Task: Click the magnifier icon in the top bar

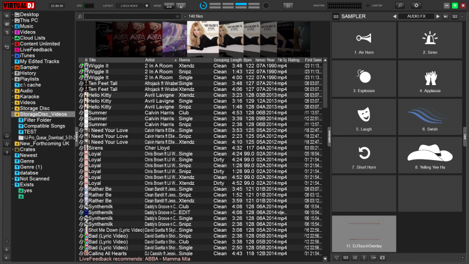Action: [x=400, y=5]
